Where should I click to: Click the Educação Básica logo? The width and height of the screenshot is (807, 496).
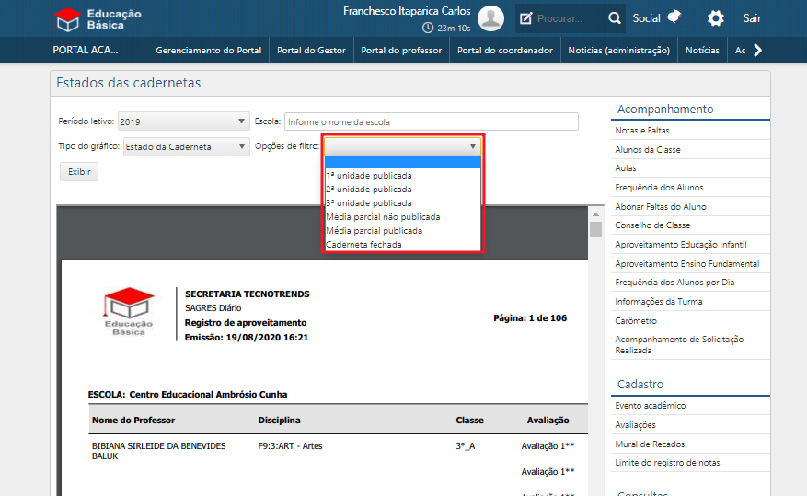pos(98,19)
